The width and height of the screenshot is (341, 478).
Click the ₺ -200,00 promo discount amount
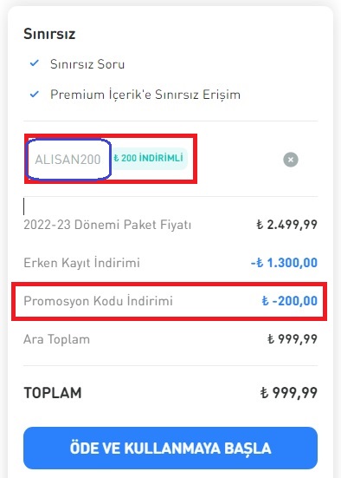click(x=290, y=301)
